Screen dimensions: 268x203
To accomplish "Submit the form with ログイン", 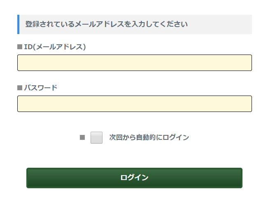I will click(x=134, y=178).
